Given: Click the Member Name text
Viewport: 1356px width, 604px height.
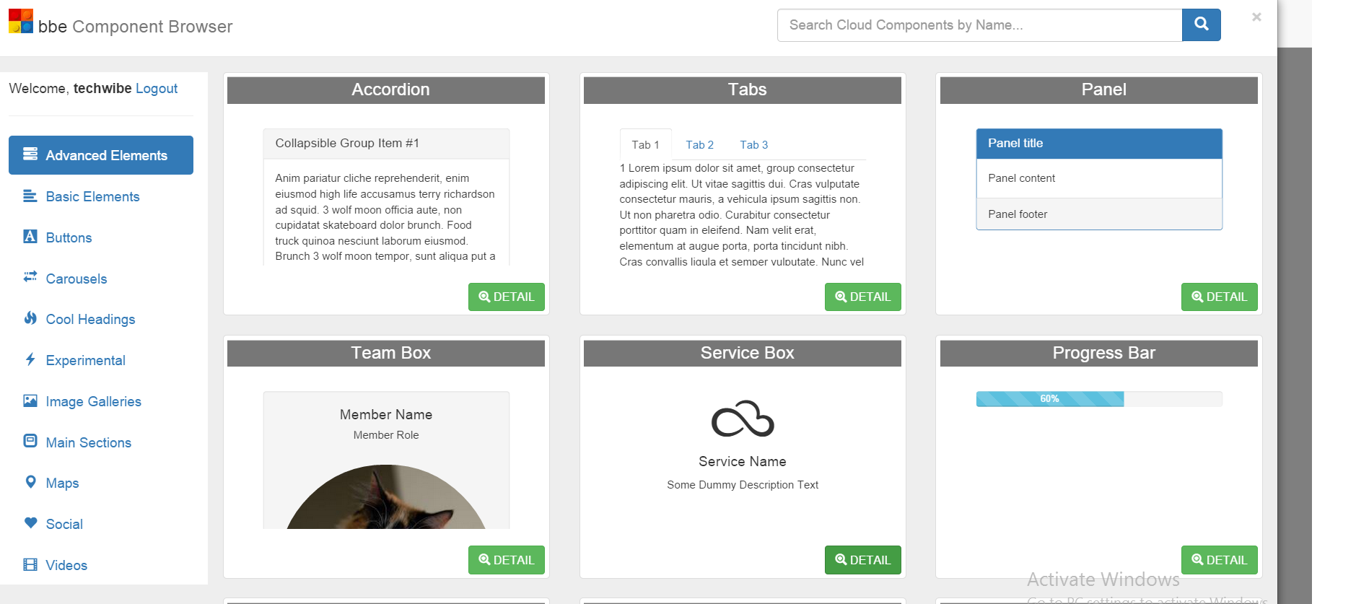Looking at the screenshot, I should pos(386,414).
